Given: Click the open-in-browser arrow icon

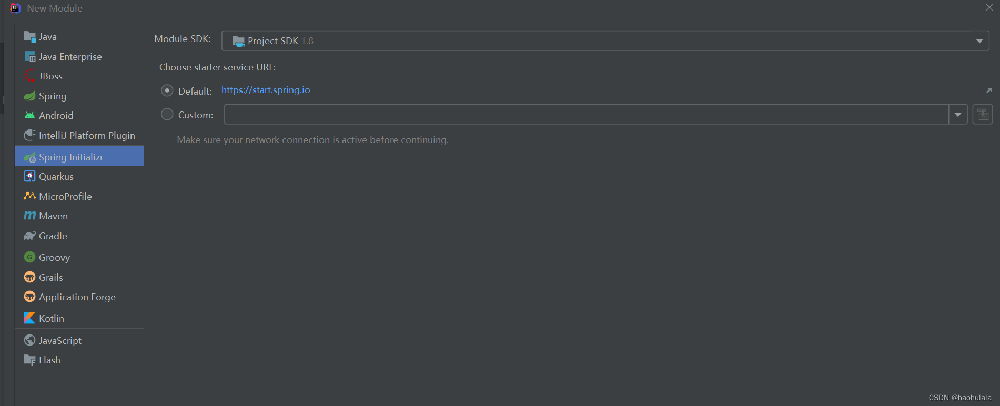Looking at the screenshot, I should coord(989,90).
